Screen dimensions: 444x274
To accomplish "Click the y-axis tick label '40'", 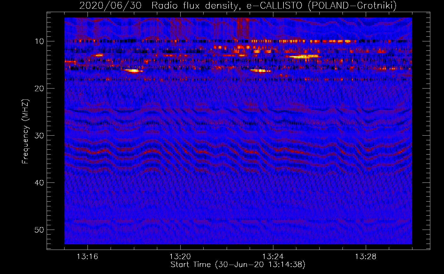I will pyautogui.click(x=39, y=183).
